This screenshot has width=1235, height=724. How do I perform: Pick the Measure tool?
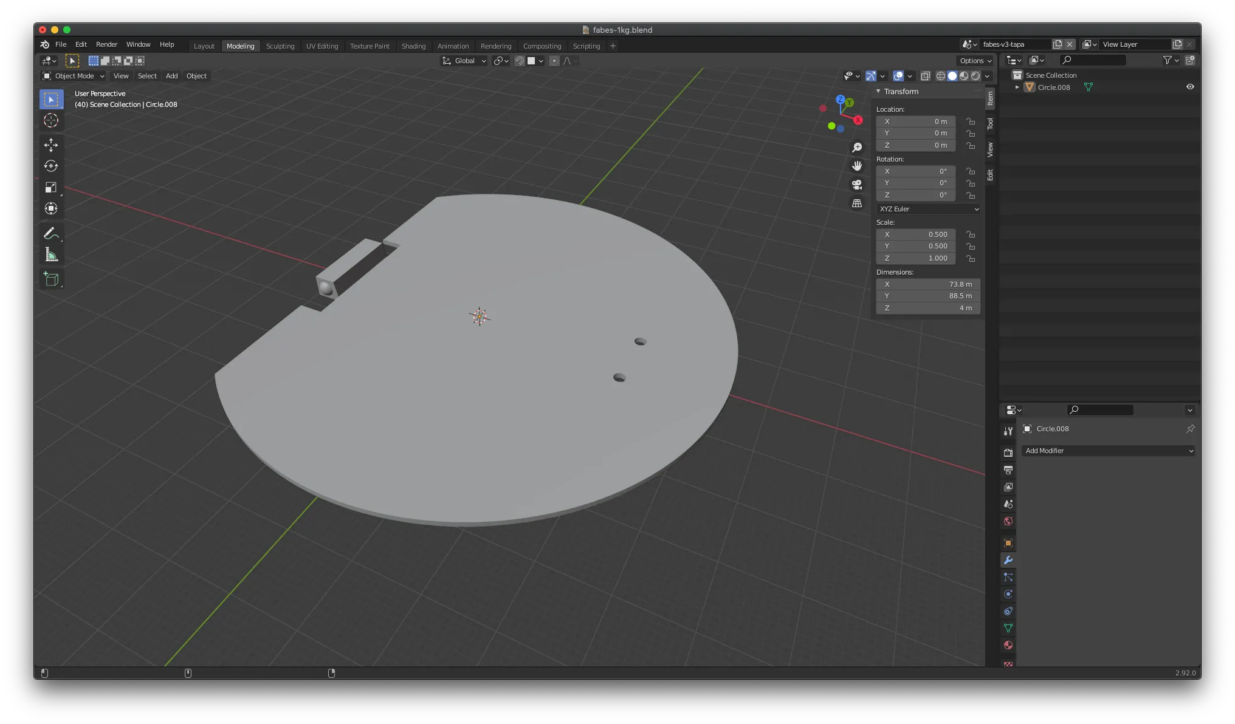[51, 256]
